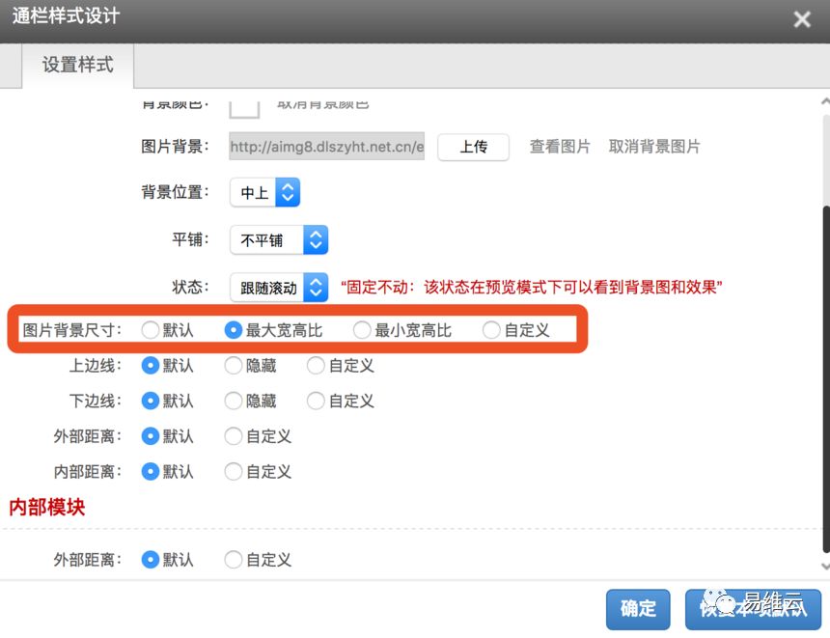Open the 状态 dropdown showing 跟随滚动
830x638 pixels.
coord(279,288)
